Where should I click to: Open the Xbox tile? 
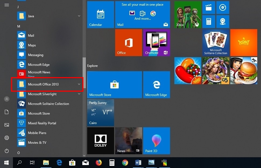188,15
